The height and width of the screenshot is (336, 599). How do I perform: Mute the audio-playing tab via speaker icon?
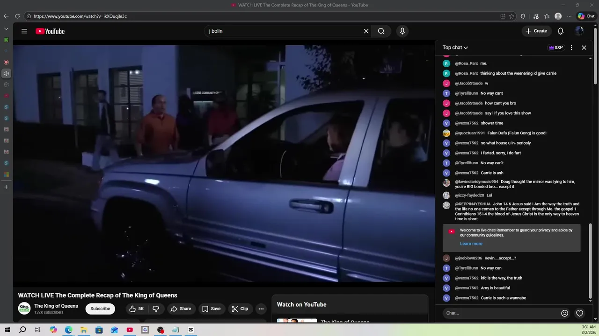coord(6,73)
